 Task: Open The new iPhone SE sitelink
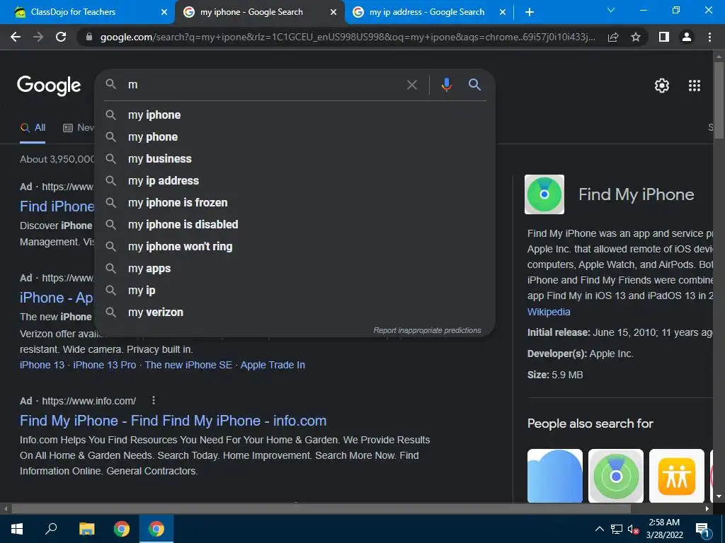pos(188,366)
